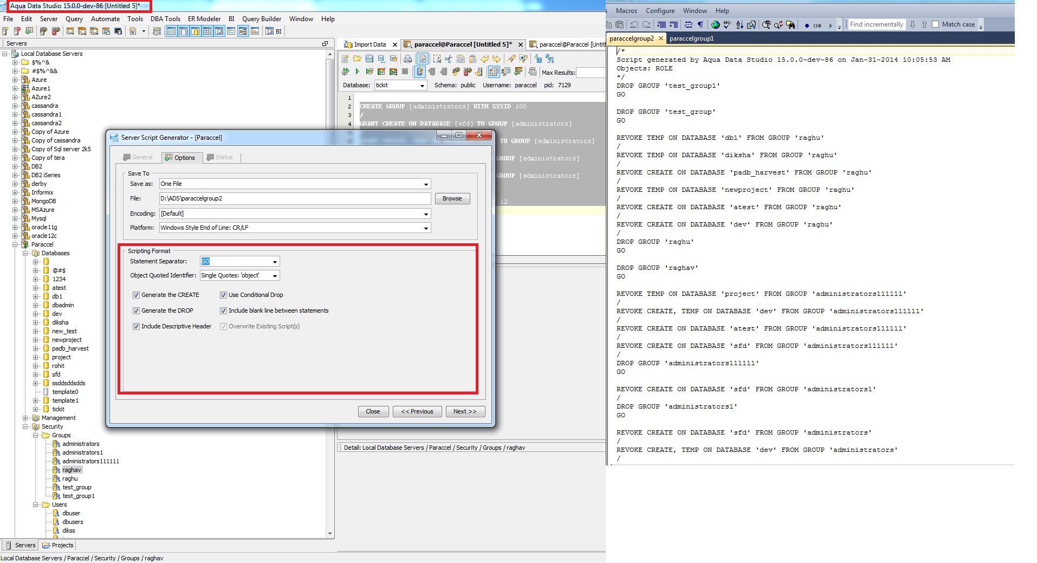Screen dimensions: 1037x563
Task: Click the Register Server toolbar icon
Action: coord(5,31)
